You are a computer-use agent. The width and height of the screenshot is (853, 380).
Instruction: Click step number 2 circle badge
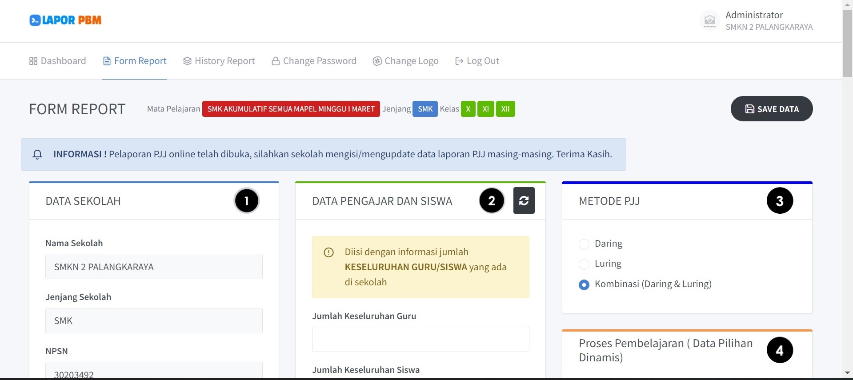pos(491,201)
